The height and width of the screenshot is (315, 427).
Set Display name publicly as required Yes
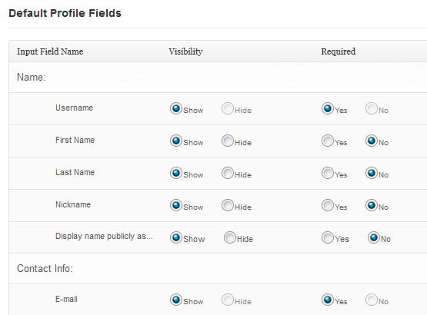[328, 237]
